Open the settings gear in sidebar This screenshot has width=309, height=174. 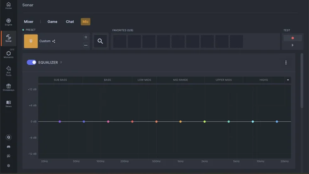pos(8,166)
